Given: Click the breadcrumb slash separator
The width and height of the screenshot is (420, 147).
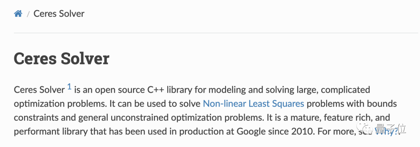Looking at the screenshot, I should [28, 14].
